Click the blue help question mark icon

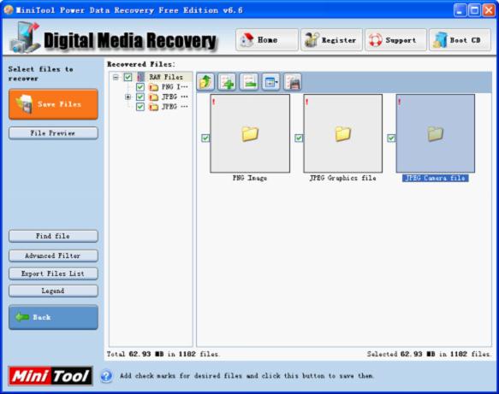107,376
